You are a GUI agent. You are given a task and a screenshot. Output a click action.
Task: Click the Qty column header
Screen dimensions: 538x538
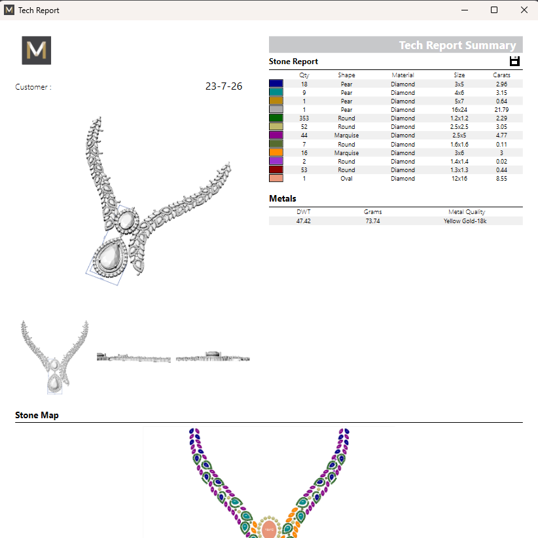coord(304,75)
